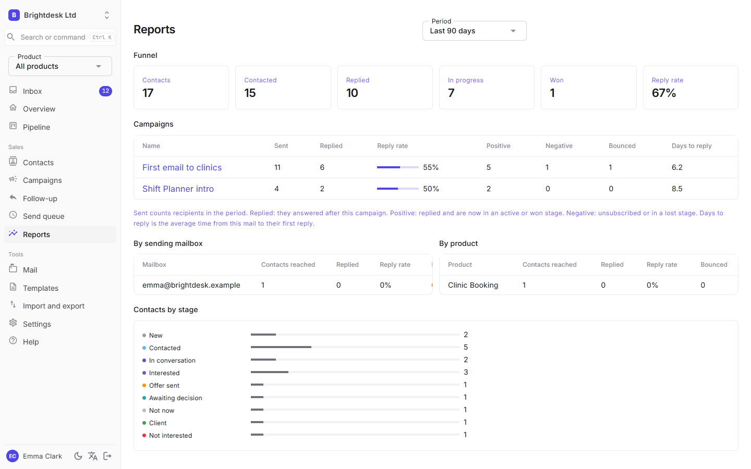
Task: Click the Contacted stage bar
Action: [355, 347]
